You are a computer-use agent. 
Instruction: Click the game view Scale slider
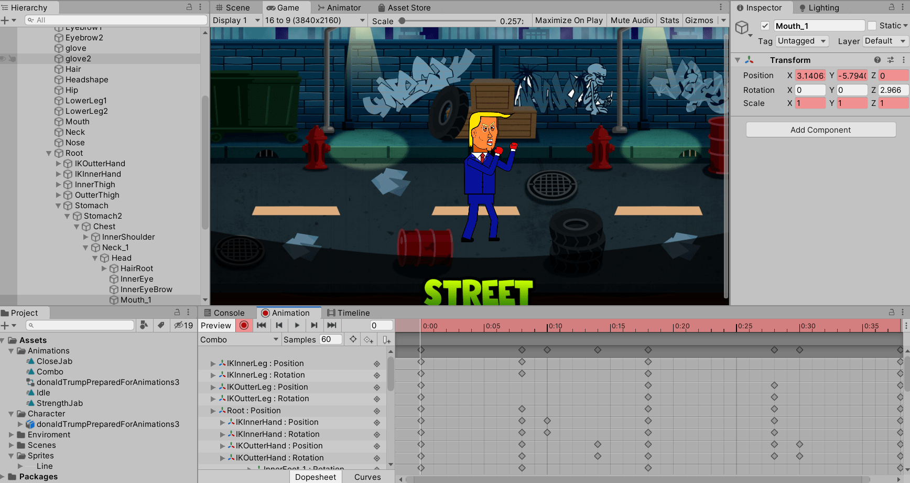448,21
